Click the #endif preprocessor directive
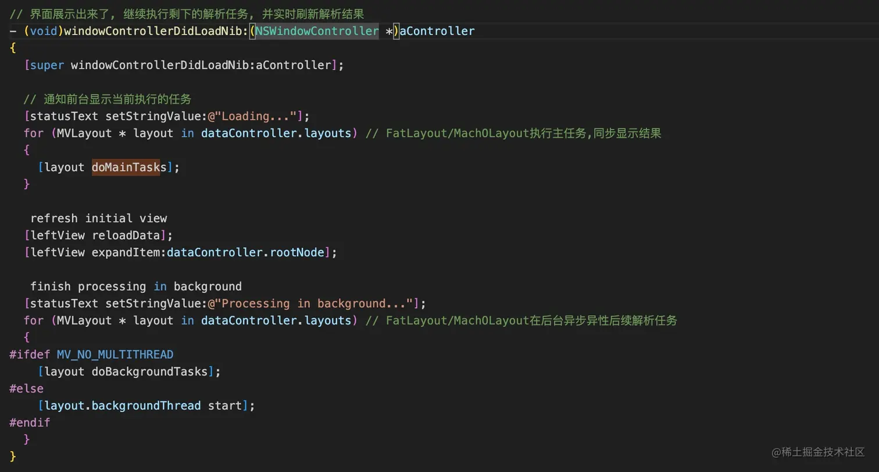 point(30,422)
